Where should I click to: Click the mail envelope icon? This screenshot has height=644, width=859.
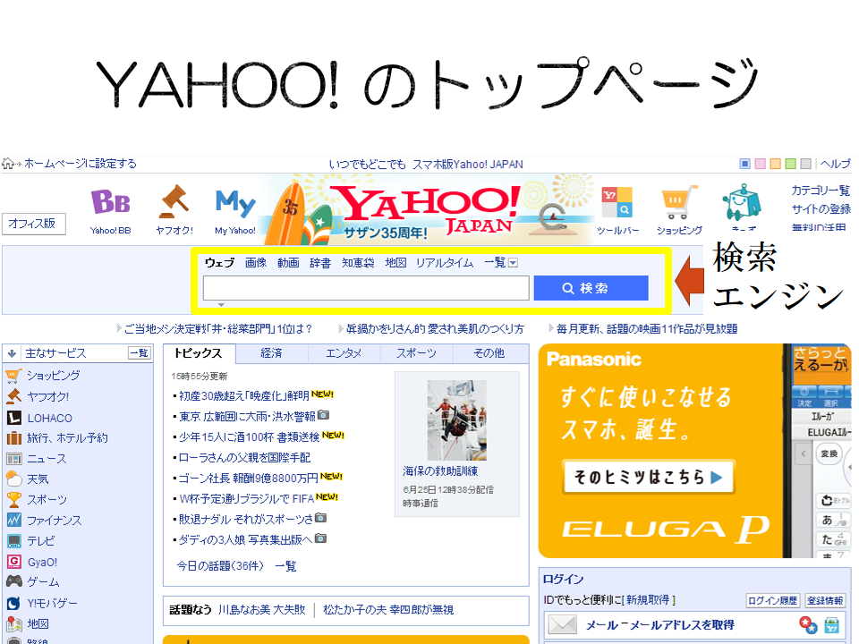[563, 624]
